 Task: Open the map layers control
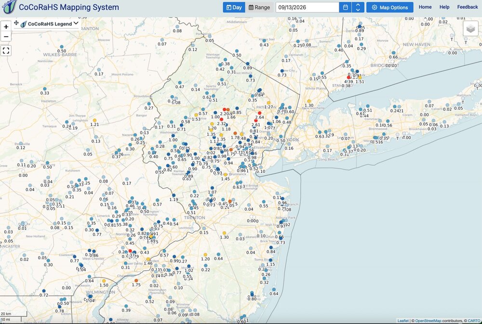[470, 29]
